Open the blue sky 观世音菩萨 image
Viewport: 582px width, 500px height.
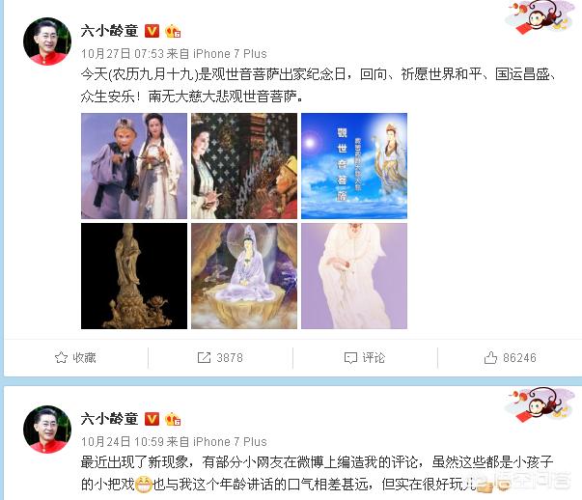(x=354, y=166)
